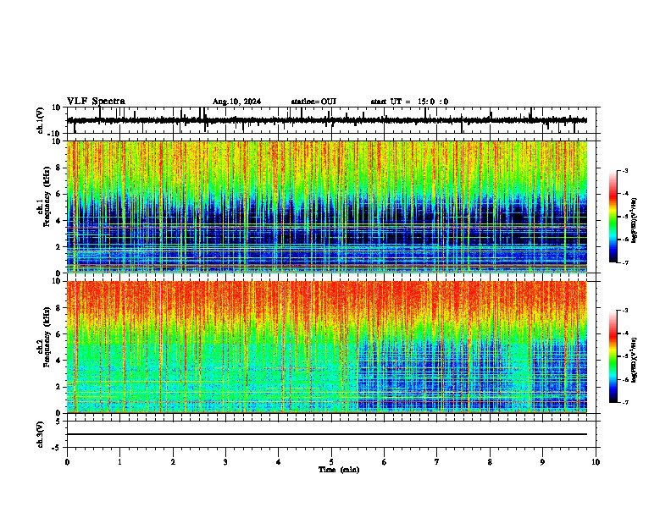
Task: Click the 'ch.1(V)' waveform axis label
Action: pos(41,120)
